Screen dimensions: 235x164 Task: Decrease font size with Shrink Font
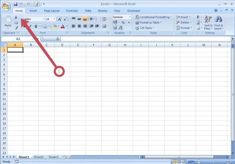tap(65, 19)
